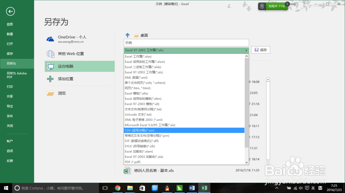This screenshot has width=345, height=193.
Task: Choose Excel 模板(*.xltx) format
Action: tap(184, 93)
